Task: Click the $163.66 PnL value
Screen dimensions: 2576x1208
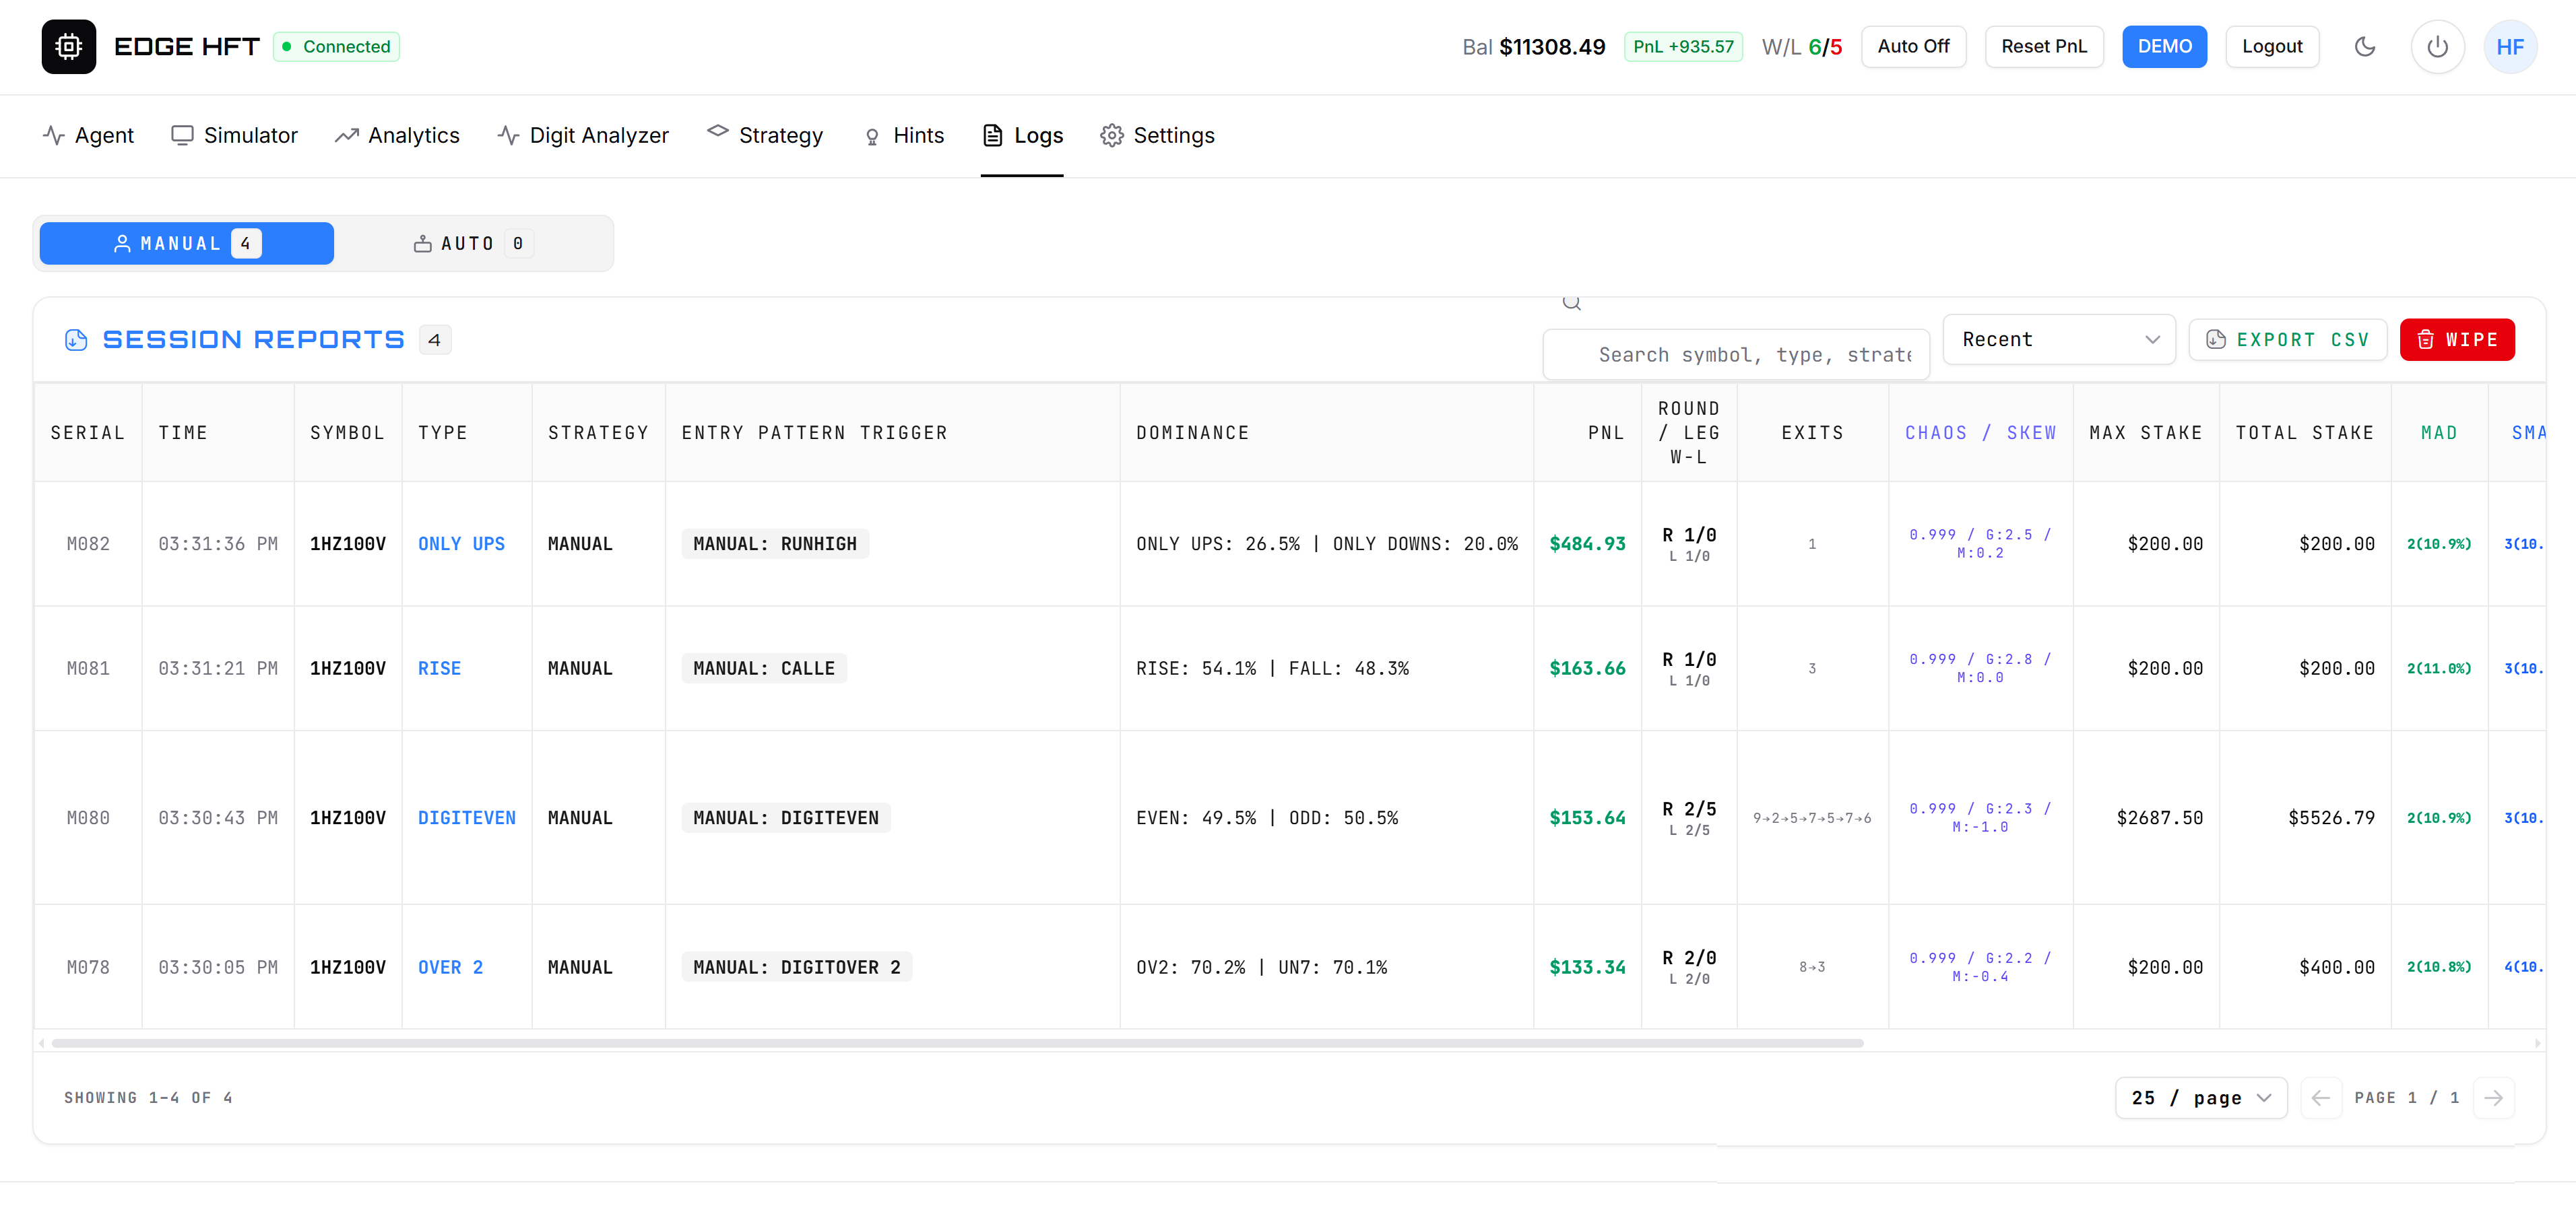Action: [x=1587, y=669]
